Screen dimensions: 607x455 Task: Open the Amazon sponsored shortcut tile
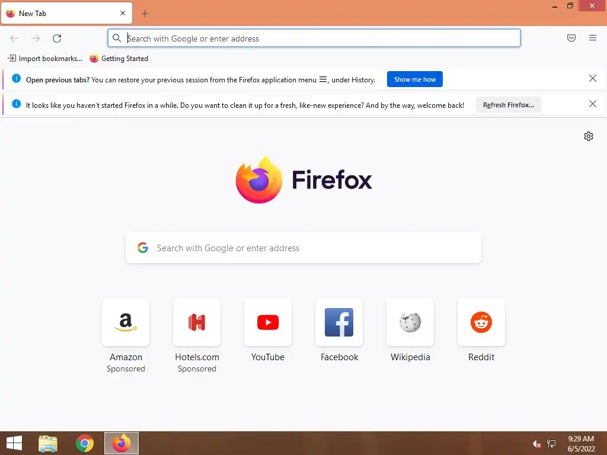(126, 322)
